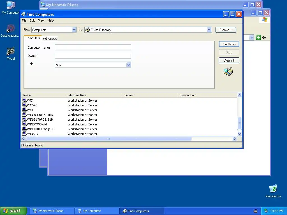Image resolution: width=287 pixels, height=215 pixels.
Task: Click the Find Now button
Action: [x=229, y=44]
